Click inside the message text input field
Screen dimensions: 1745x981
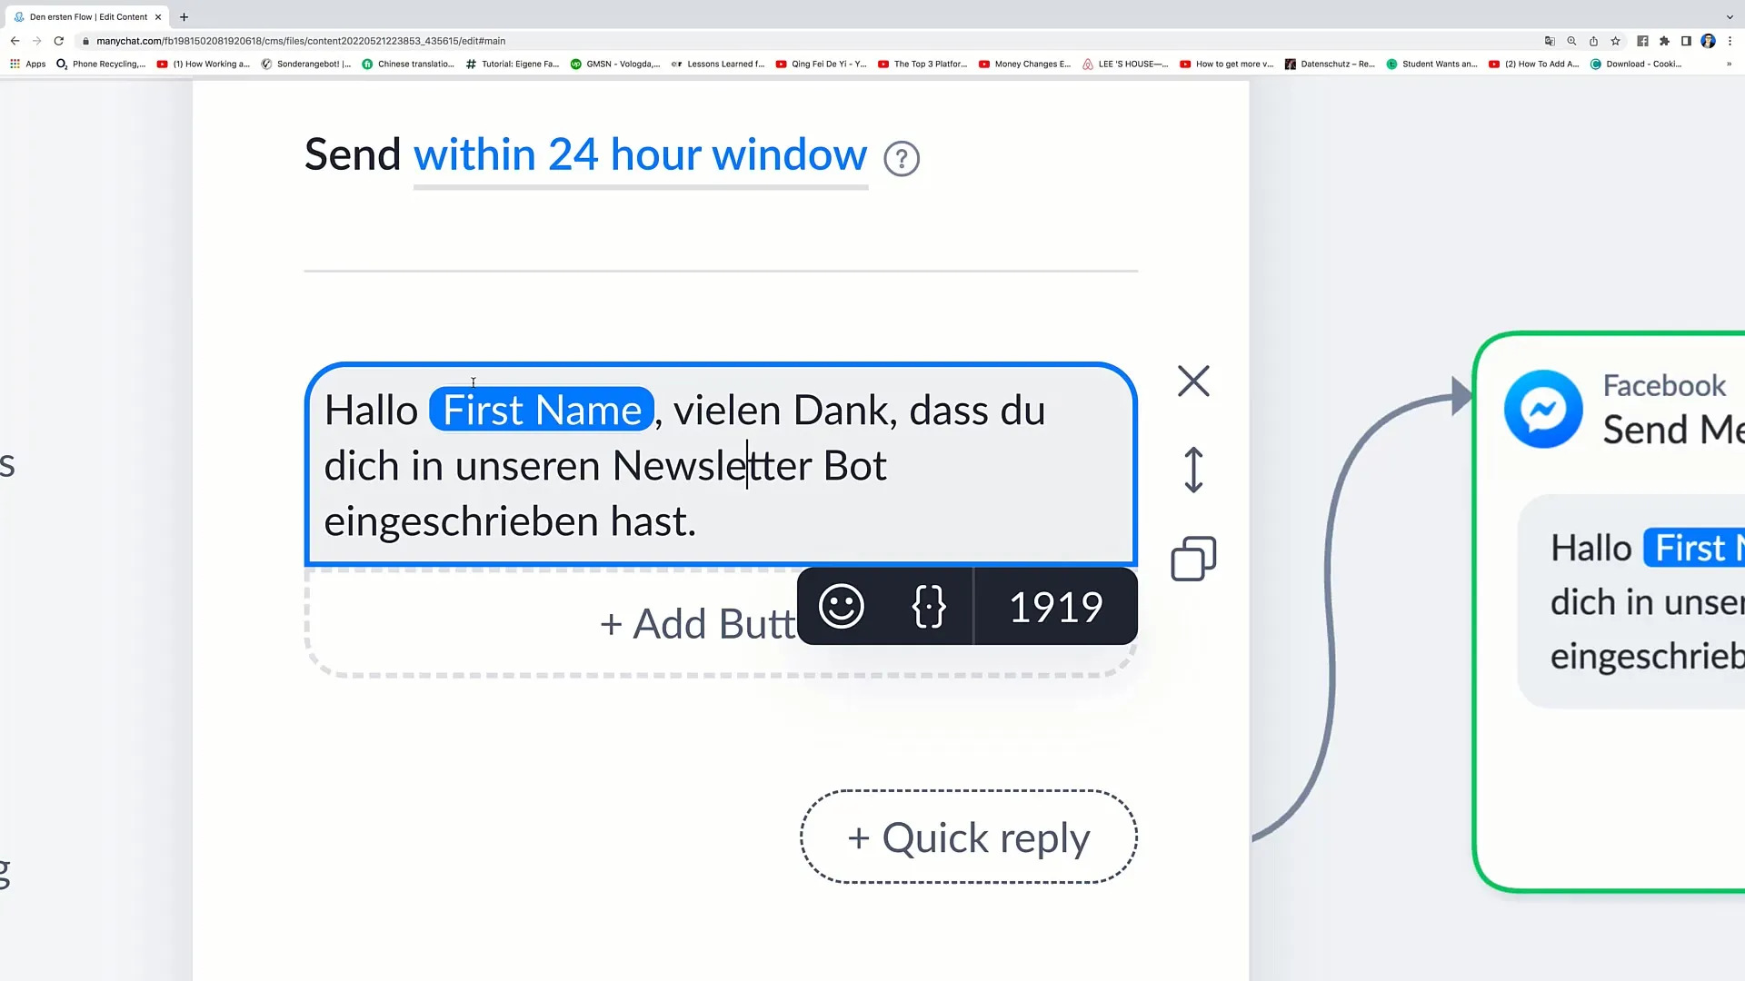coord(719,463)
